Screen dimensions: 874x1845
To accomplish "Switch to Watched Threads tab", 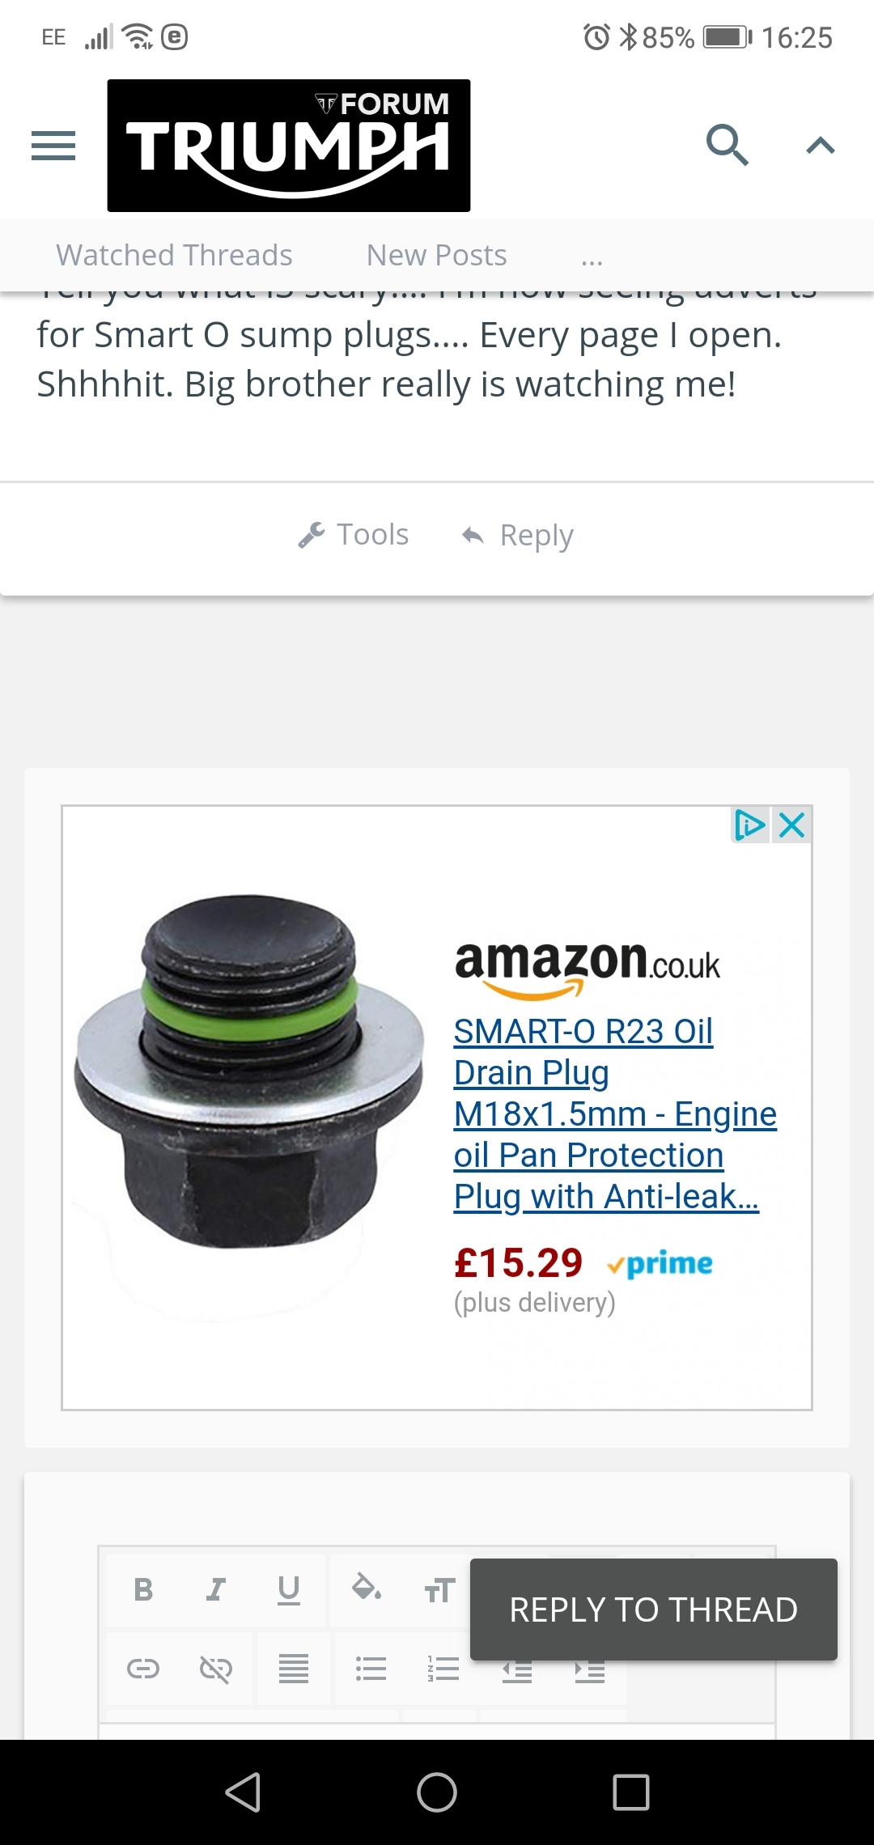I will tap(174, 256).
